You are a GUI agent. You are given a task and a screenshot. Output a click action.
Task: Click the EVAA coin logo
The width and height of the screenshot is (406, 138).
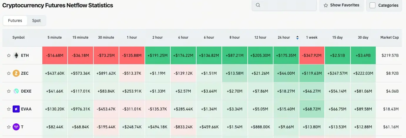tap(16, 109)
